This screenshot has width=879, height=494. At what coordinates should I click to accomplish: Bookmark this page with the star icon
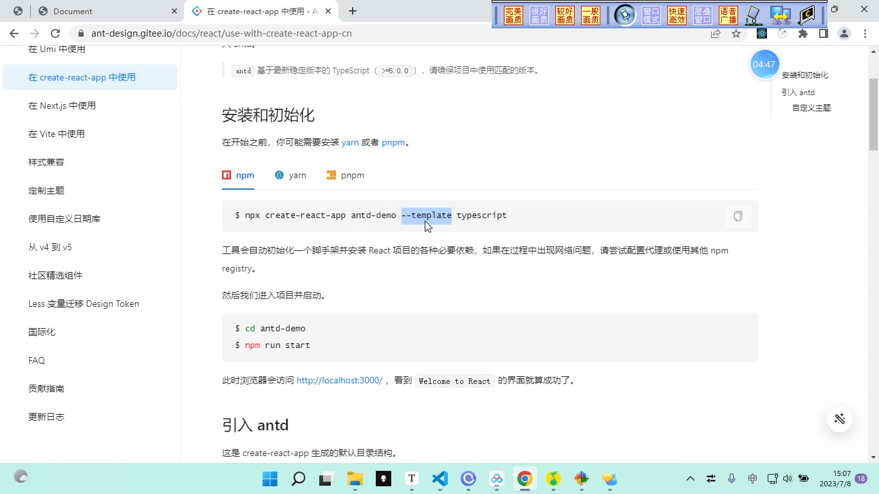pyautogui.click(x=736, y=33)
